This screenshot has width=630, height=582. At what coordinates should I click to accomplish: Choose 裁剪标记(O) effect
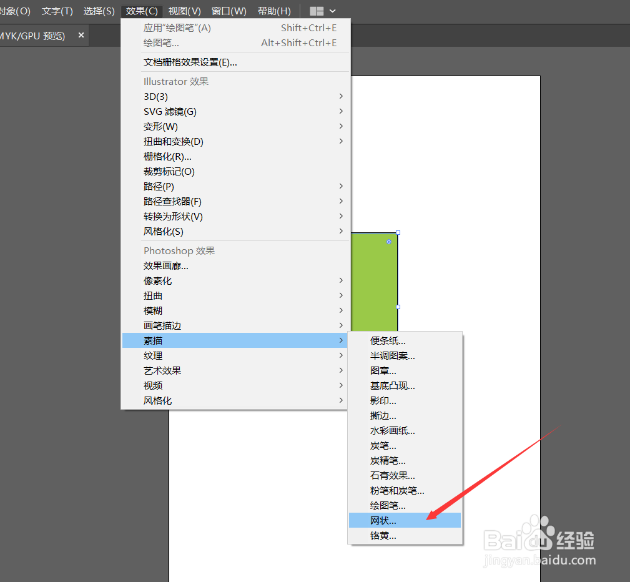[236, 172]
